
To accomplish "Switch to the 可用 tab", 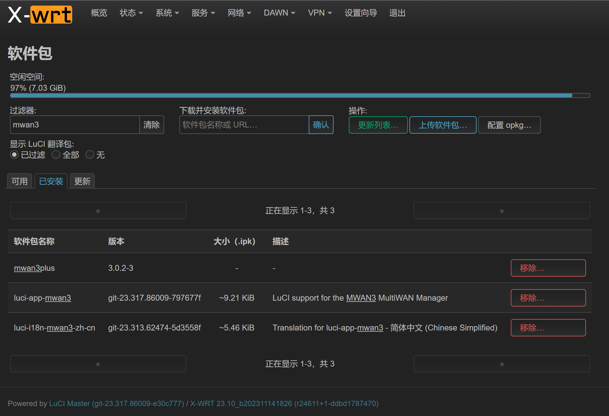I will 19,181.
